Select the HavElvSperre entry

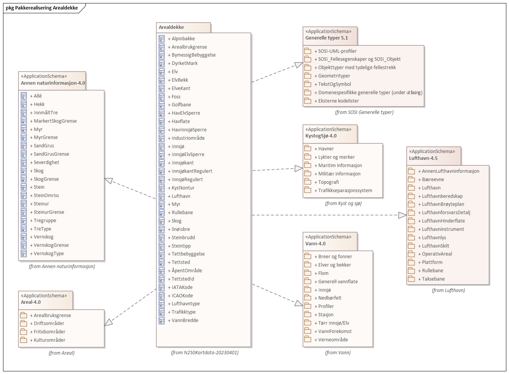[184, 113]
